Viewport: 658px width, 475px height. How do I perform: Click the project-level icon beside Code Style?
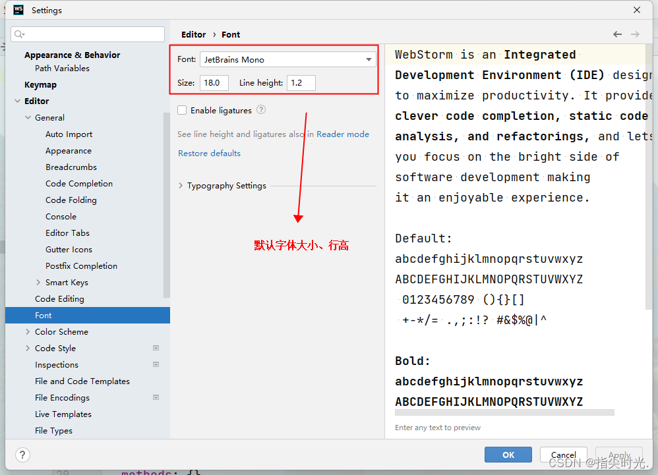[156, 348]
